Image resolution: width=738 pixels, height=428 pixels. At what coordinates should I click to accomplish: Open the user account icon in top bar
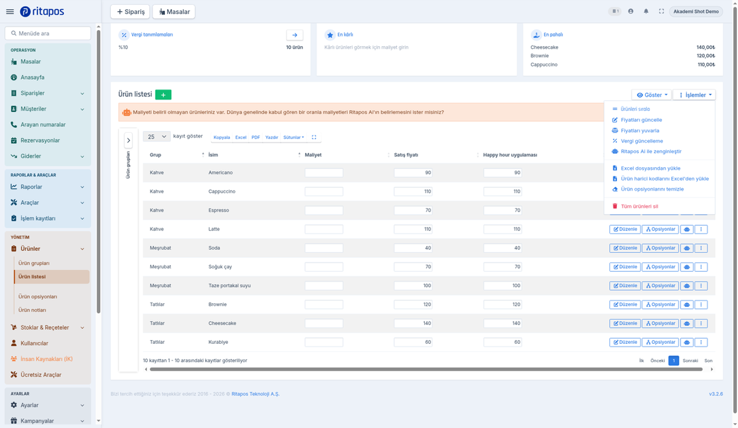point(630,11)
